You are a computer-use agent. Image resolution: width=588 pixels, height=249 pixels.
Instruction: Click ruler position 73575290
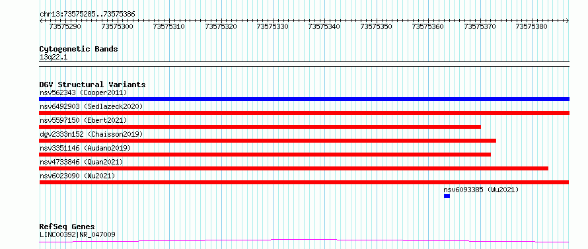[x=65, y=26]
